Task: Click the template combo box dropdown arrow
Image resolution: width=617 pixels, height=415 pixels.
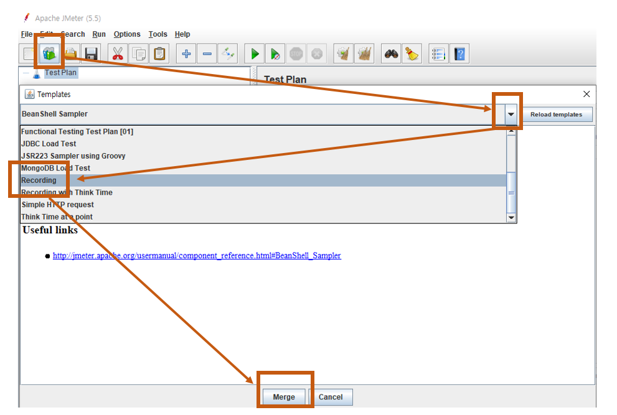Action: coord(511,114)
